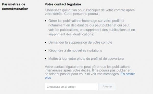This screenshot has width=153, height=94.
Task: Click the "notamment en décidant de qui peut publier" line
Action: coord(89,25)
